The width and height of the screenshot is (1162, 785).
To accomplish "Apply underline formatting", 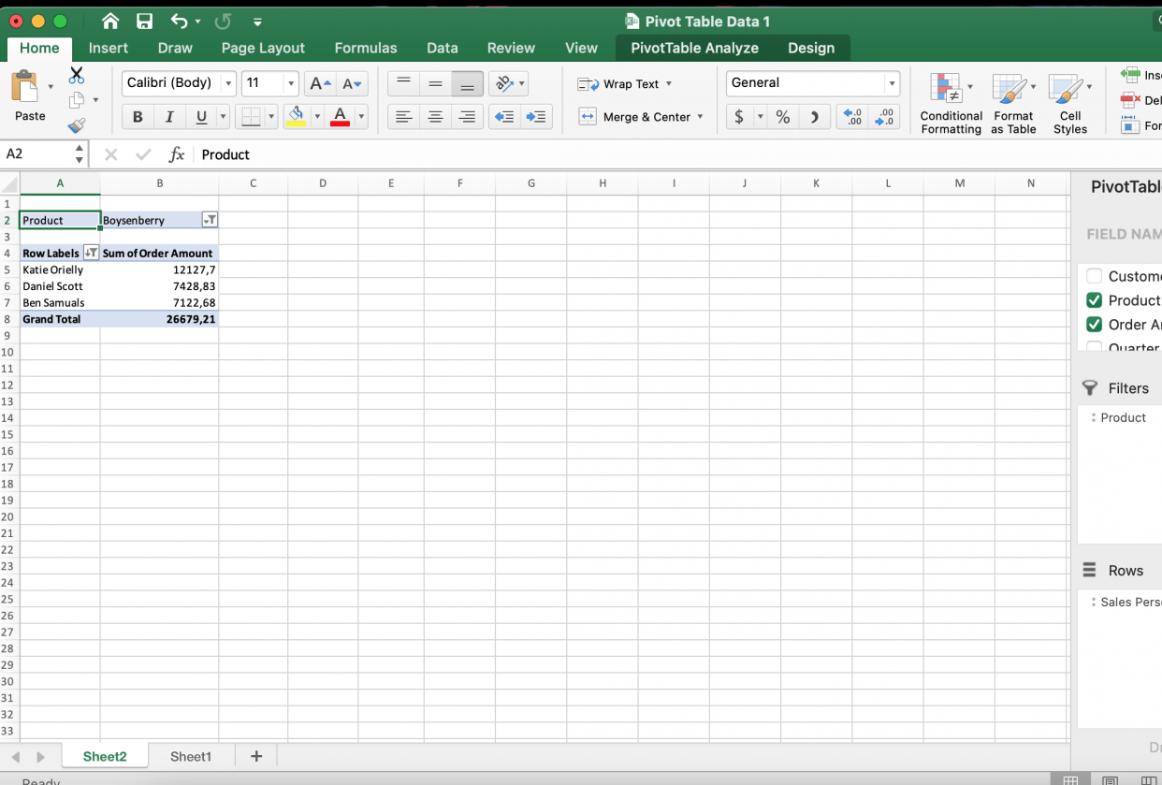I will click(200, 116).
